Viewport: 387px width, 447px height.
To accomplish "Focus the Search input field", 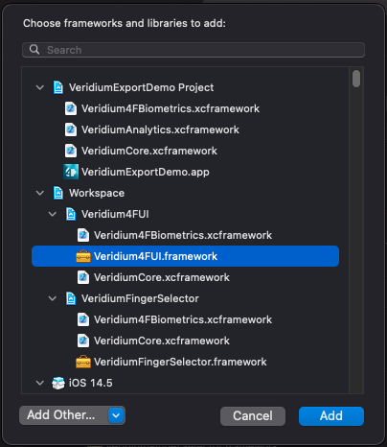I will tap(193, 50).
